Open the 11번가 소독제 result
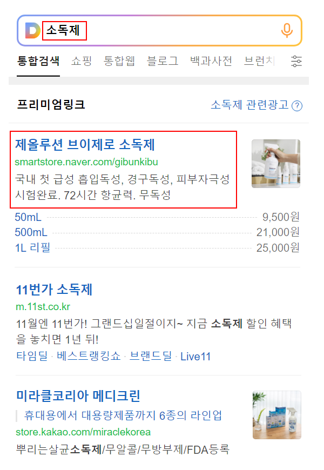The image size is (324, 470). click(54, 290)
